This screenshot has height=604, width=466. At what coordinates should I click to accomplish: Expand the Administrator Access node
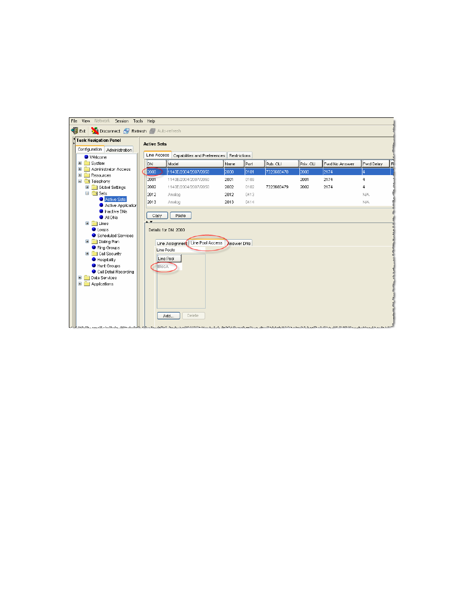click(80, 169)
